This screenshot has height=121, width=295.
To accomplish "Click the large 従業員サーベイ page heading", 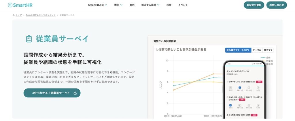I will [62, 39].
